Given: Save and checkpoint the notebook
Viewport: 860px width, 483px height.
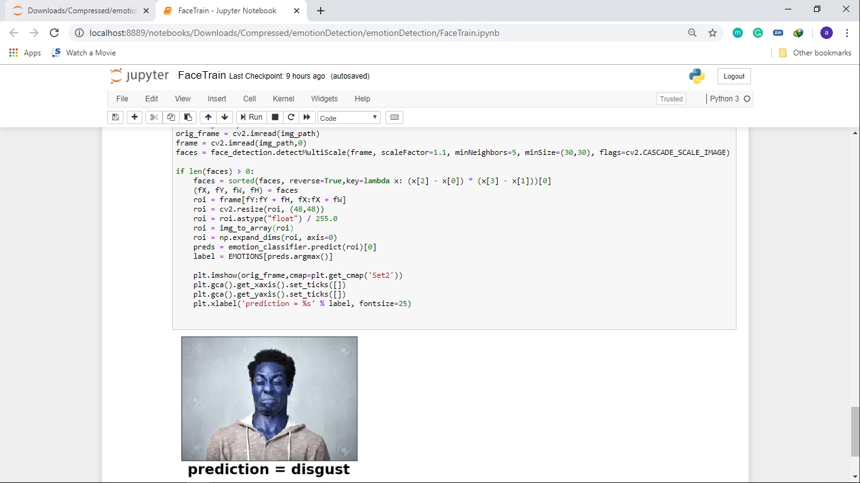Looking at the screenshot, I should pyautogui.click(x=115, y=117).
